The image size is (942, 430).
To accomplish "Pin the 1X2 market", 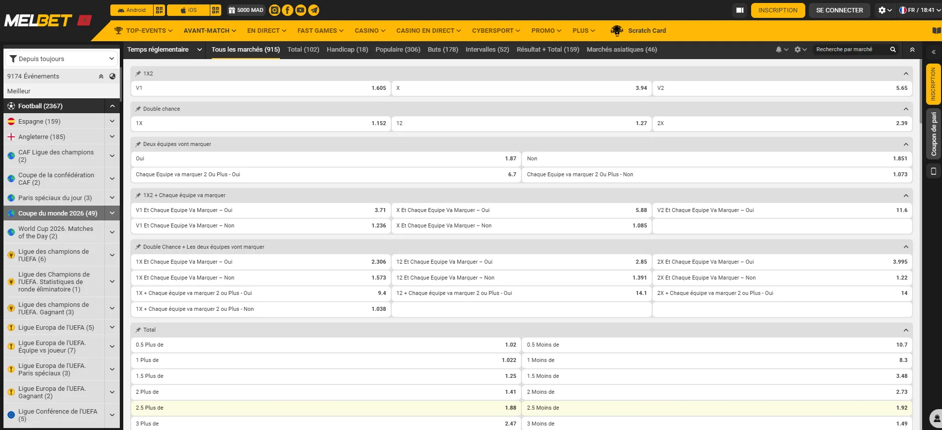I will pos(138,73).
